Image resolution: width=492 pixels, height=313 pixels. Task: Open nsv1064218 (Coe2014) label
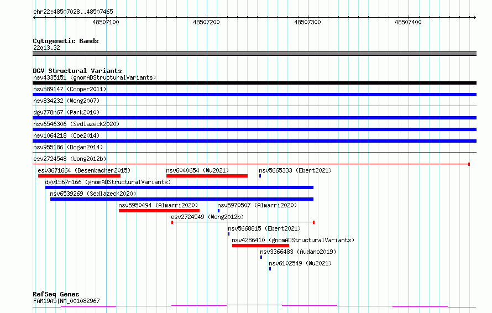(66, 135)
